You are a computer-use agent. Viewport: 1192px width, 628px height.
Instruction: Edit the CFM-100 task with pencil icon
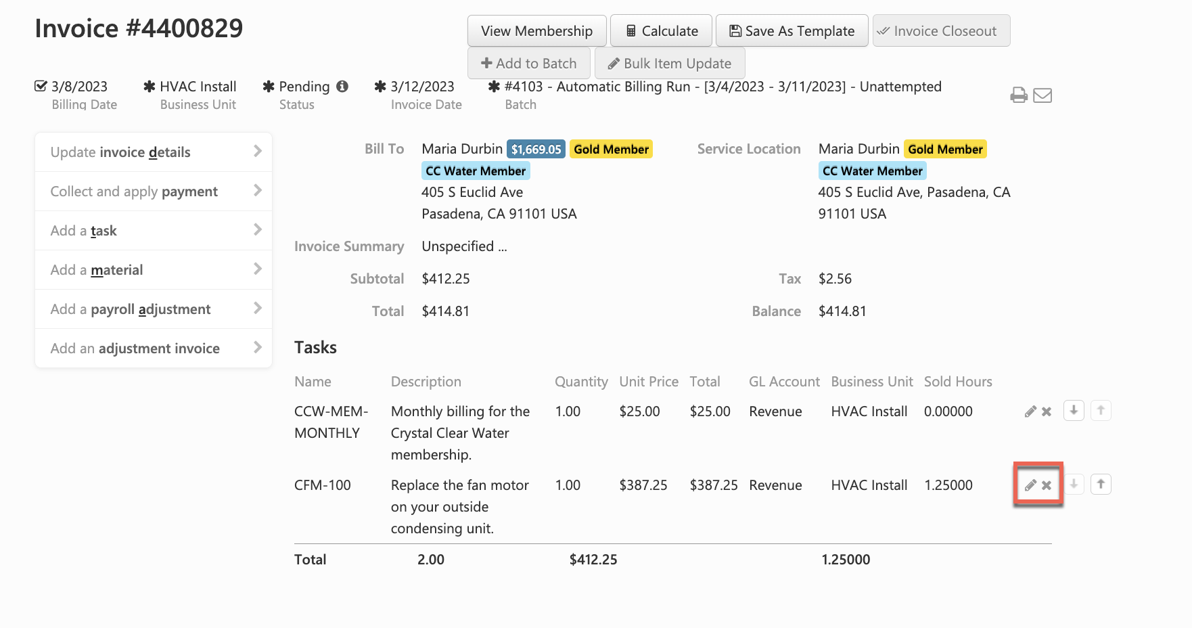(x=1030, y=485)
